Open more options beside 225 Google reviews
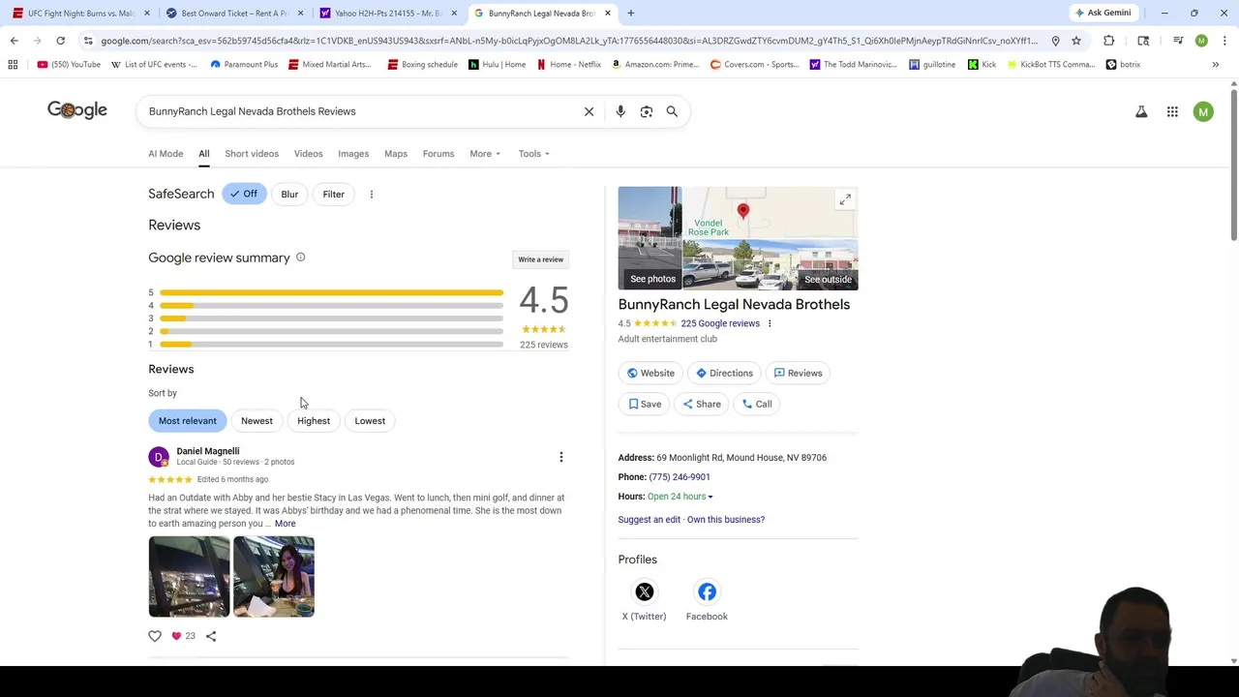 [770, 323]
